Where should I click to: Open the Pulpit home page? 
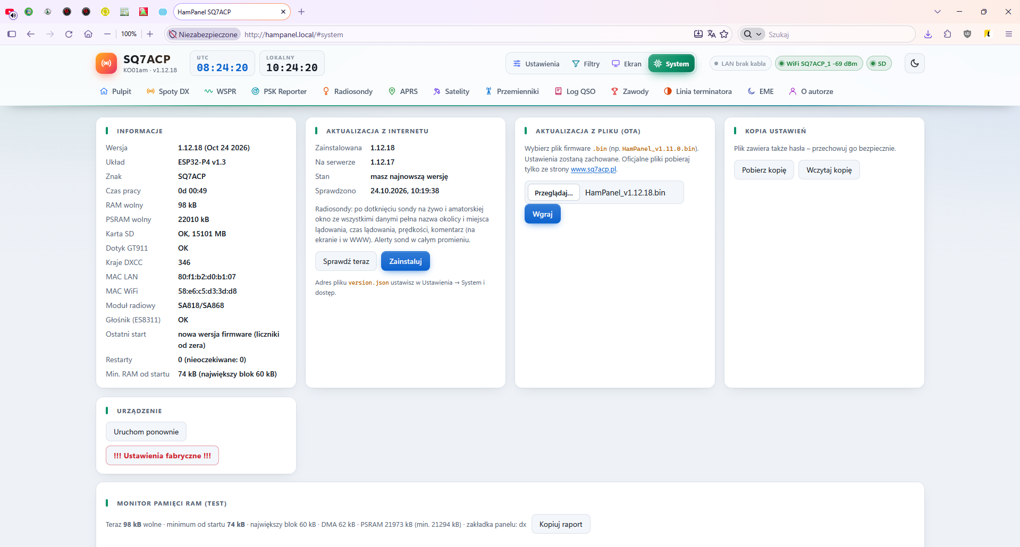coord(115,91)
